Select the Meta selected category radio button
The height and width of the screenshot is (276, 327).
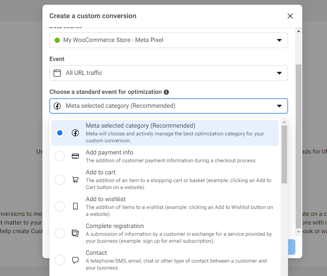60,133
